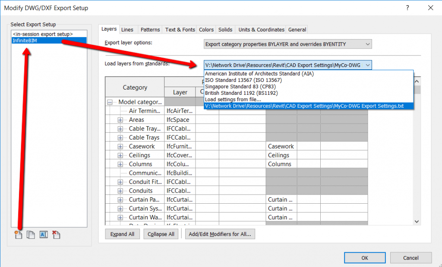Select Load settings from file option
The height and width of the screenshot is (267, 442).
coord(233,99)
